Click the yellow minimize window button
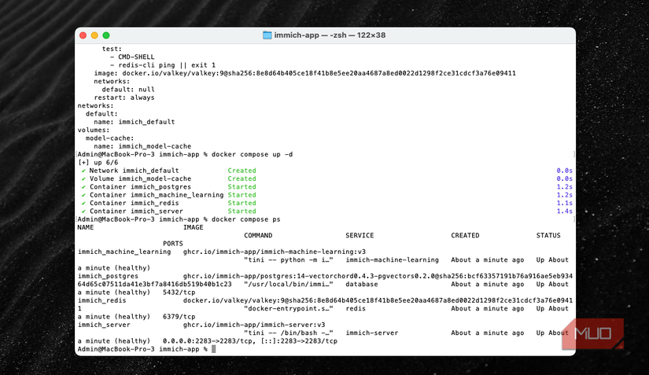The image size is (649, 375). click(94, 35)
